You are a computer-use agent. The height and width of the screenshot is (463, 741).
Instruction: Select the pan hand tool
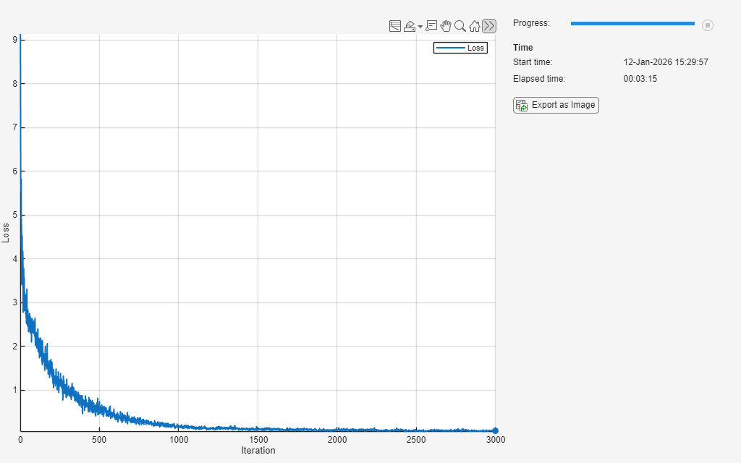pos(446,26)
